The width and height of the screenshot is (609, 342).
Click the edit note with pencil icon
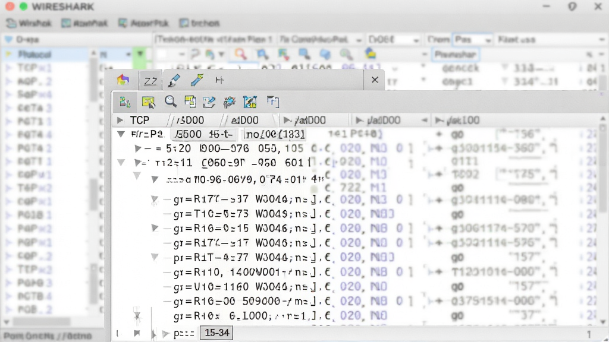pos(209,102)
